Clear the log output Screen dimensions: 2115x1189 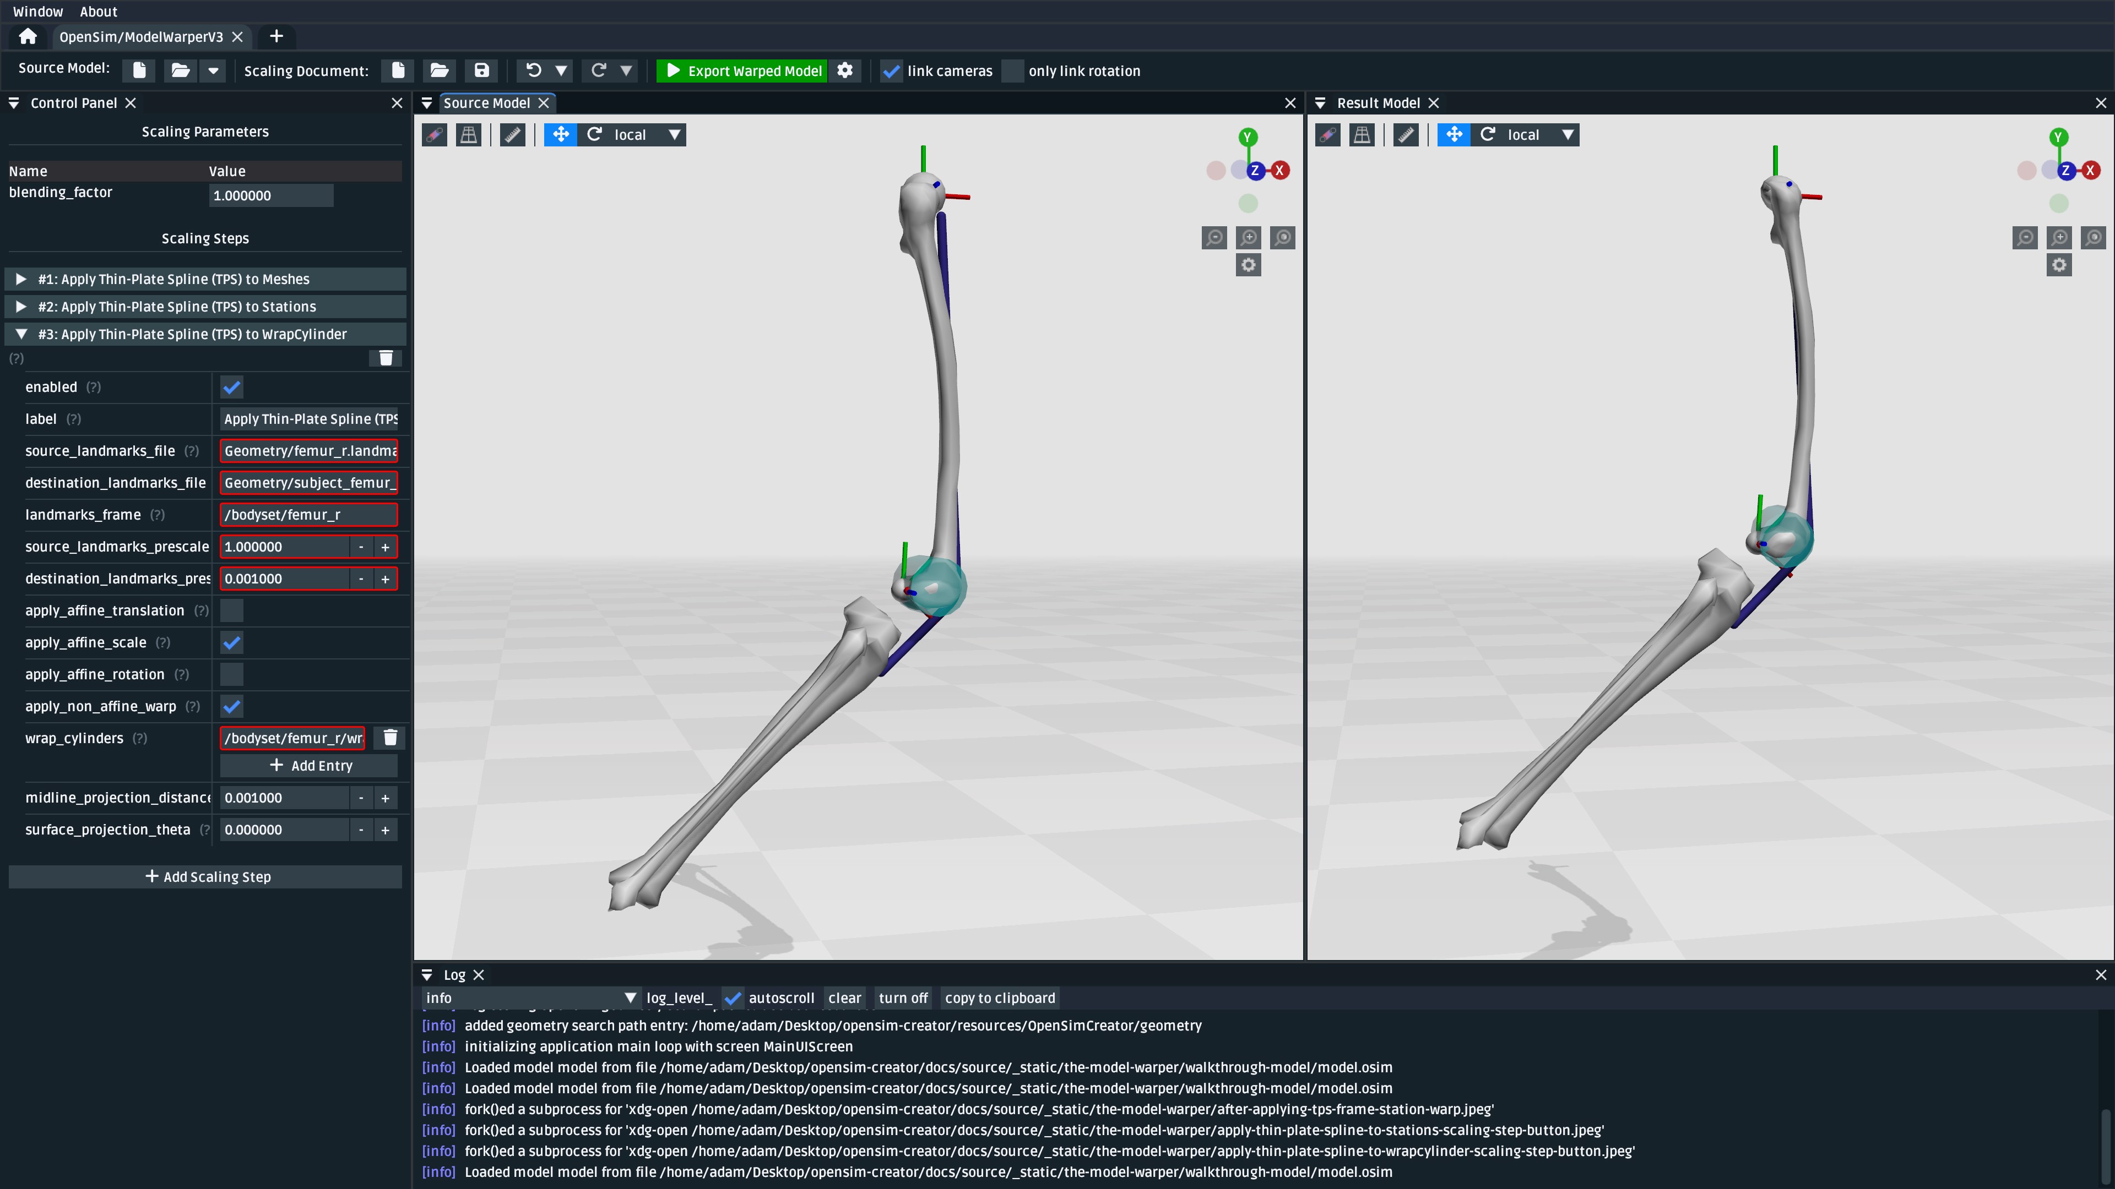(844, 998)
